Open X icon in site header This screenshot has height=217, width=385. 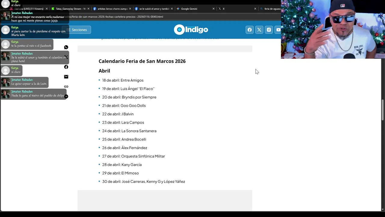point(259,30)
